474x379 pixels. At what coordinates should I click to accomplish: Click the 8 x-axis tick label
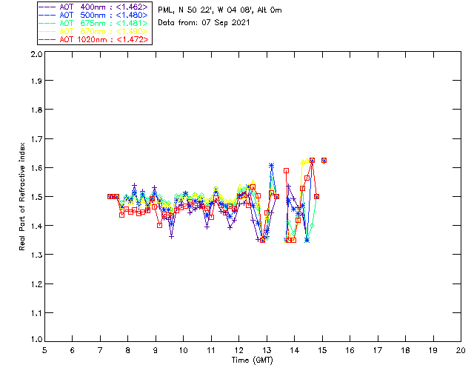click(x=128, y=350)
